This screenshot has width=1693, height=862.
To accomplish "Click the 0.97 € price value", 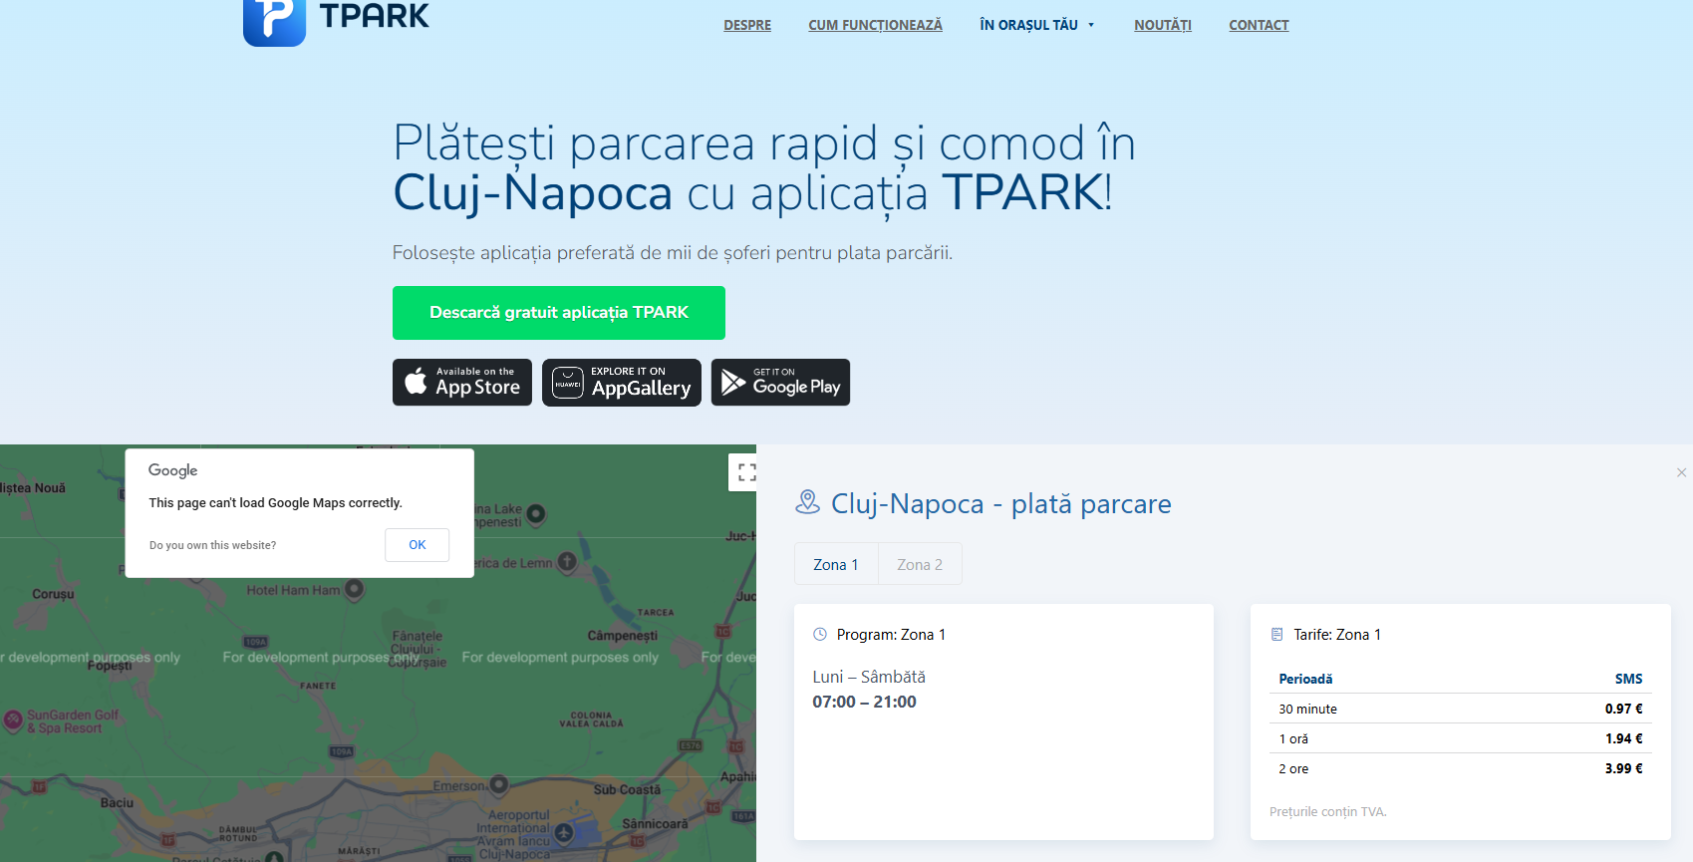I will point(1623,709).
